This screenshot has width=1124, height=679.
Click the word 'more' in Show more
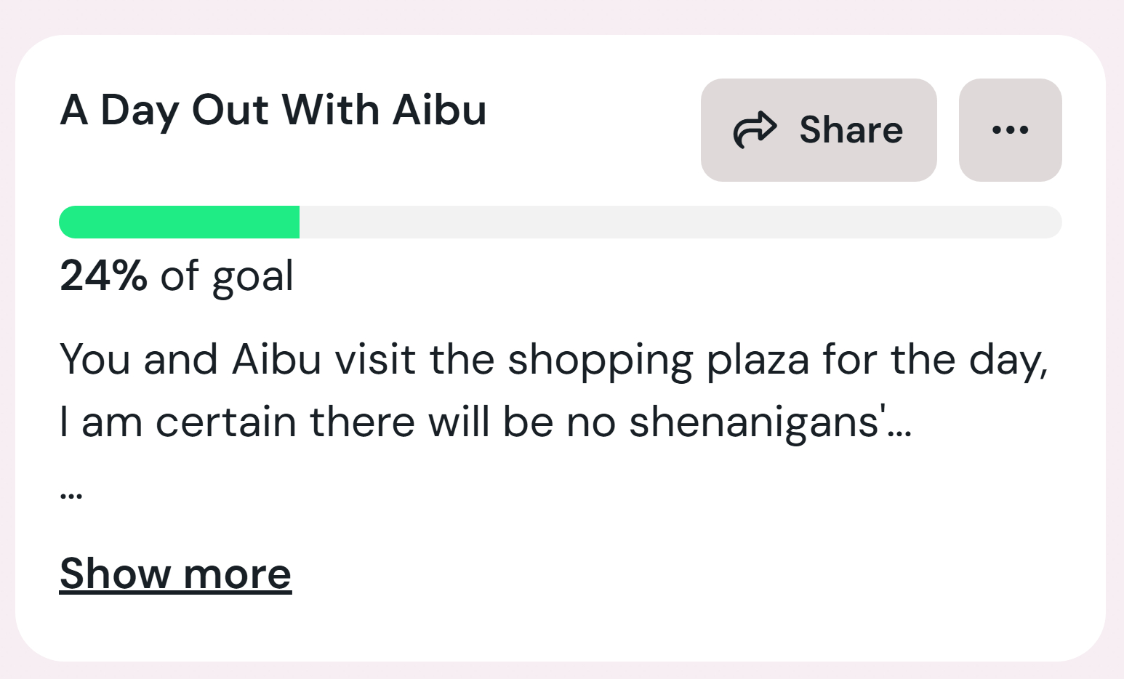click(237, 574)
